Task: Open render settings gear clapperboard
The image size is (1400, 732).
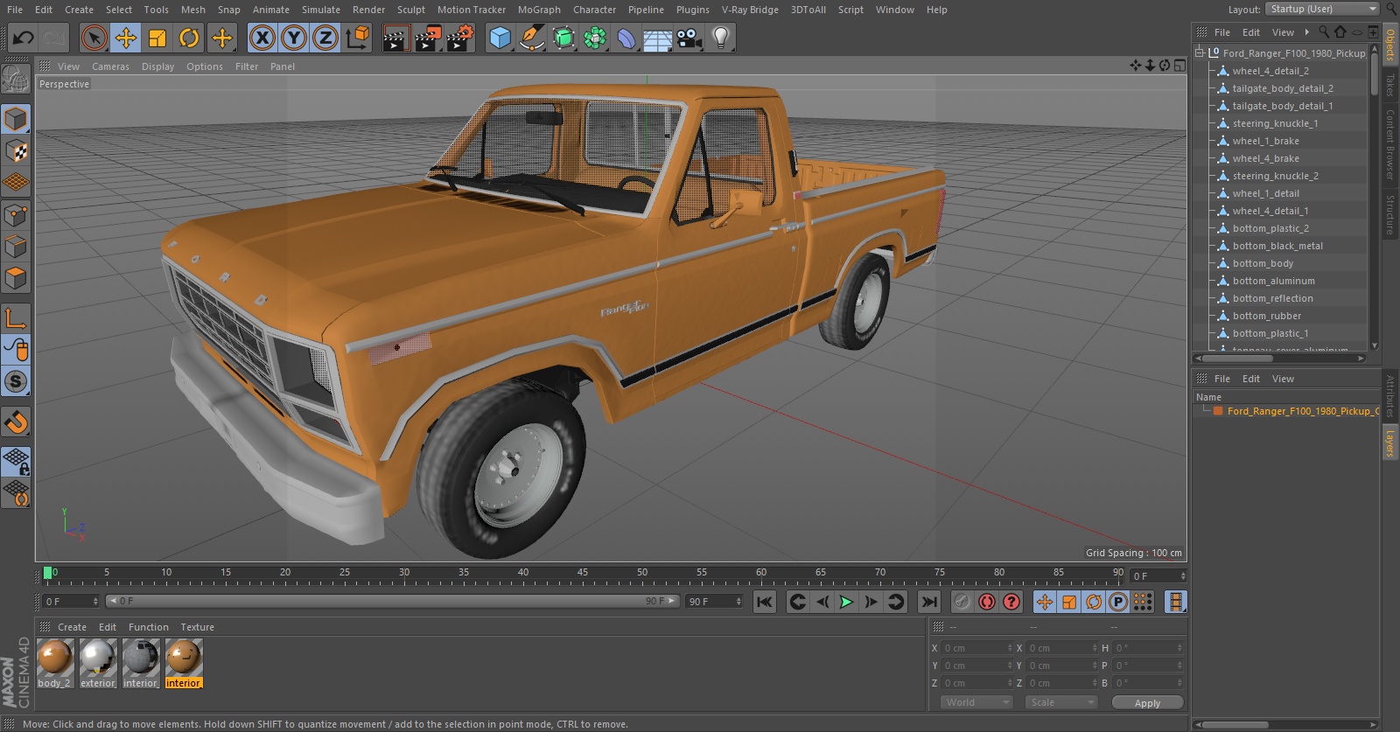Action: coord(460,38)
